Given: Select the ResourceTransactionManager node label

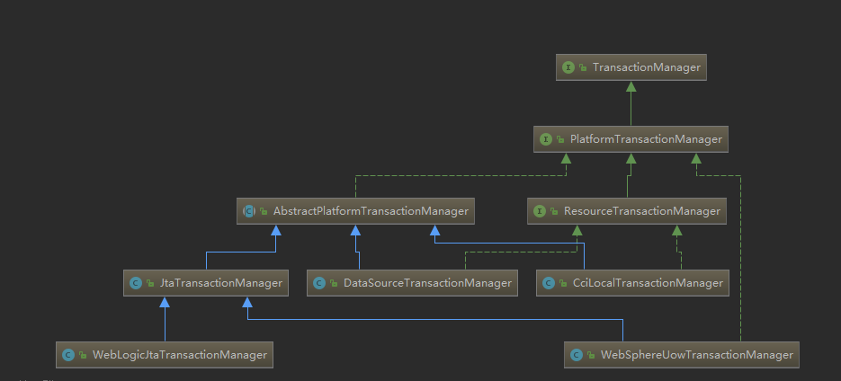Looking at the screenshot, I should [642, 211].
